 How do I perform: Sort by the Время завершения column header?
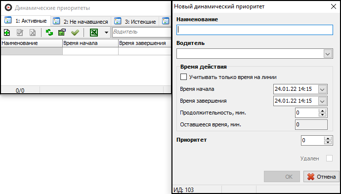[x=145, y=43]
